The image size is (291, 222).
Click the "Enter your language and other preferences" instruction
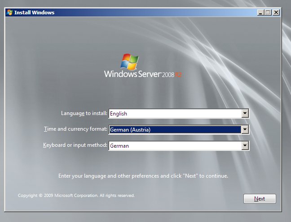(x=143, y=176)
